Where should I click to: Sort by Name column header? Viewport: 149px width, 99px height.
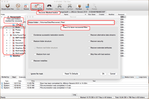click(66, 15)
